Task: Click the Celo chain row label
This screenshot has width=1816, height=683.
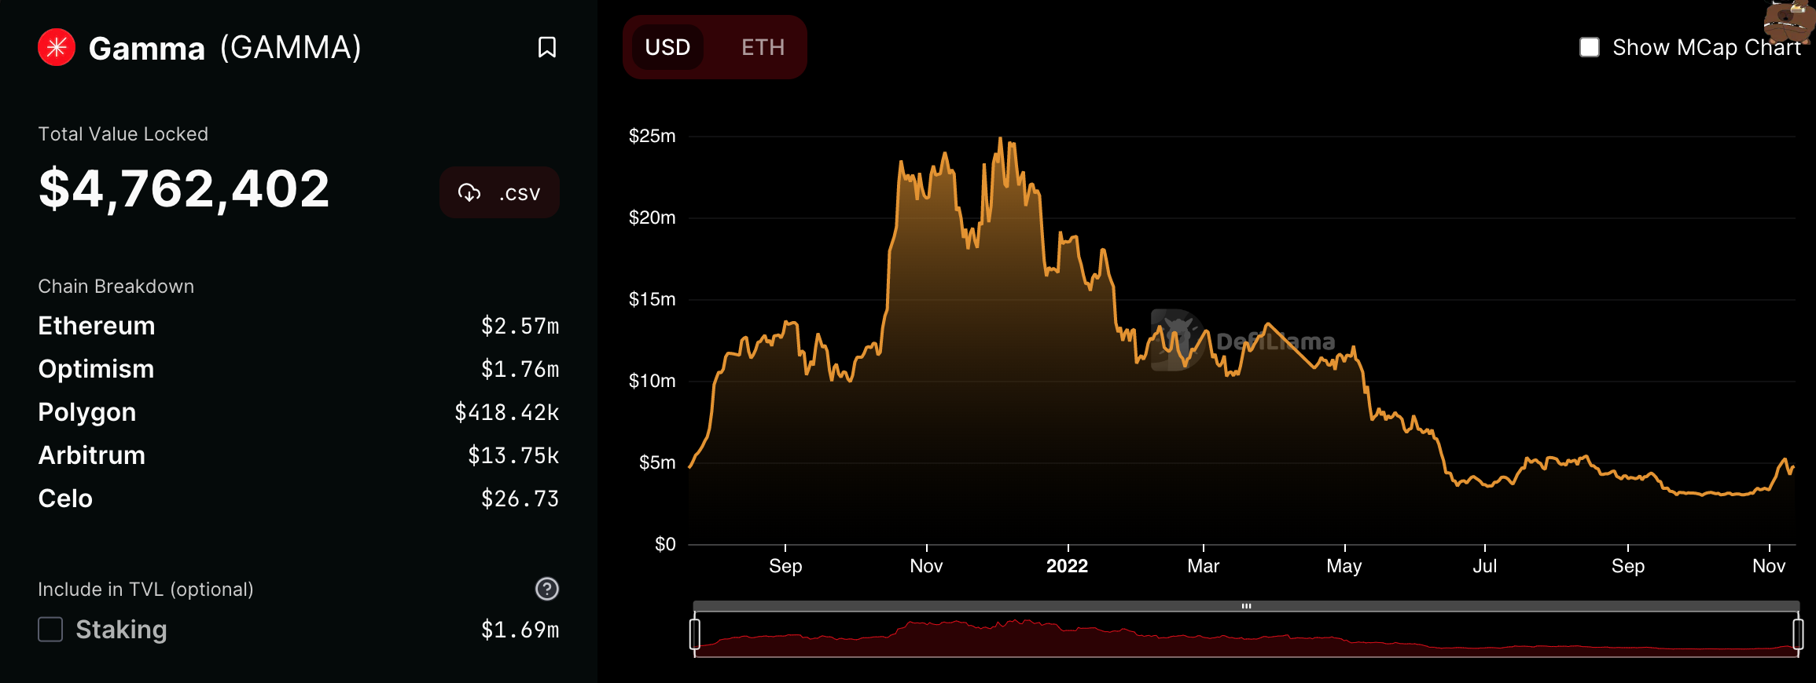Action: click(65, 499)
